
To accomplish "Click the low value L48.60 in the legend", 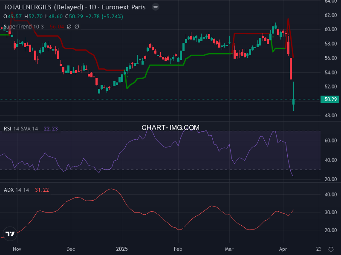I will click(x=54, y=17).
